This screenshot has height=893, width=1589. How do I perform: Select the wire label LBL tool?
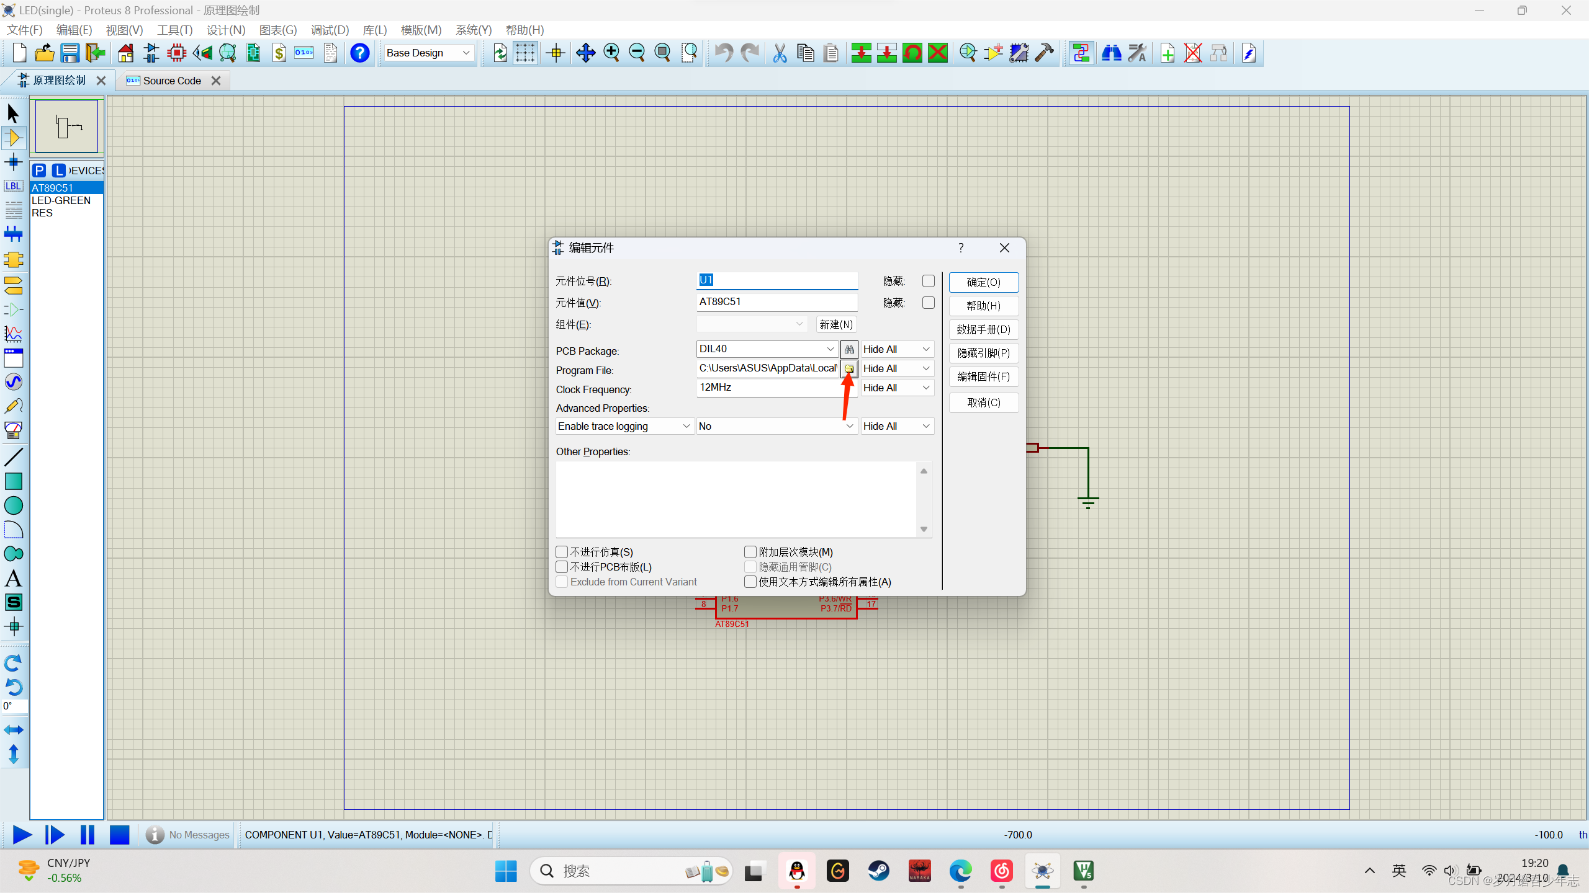(13, 186)
